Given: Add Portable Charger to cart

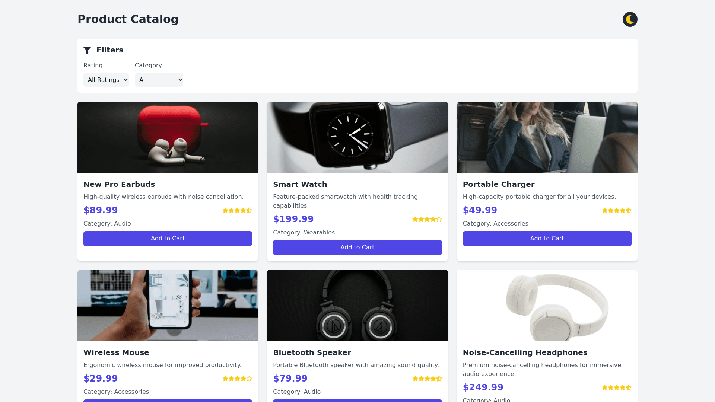Looking at the screenshot, I should tap(547, 239).
